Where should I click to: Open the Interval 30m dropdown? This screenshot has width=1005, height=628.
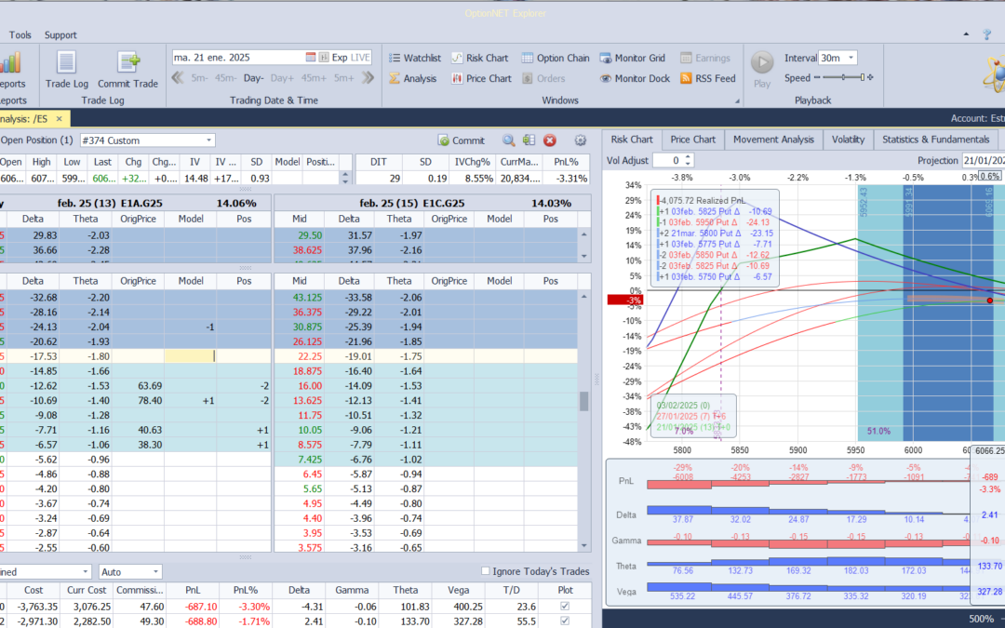pyautogui.click(x=851, y=58)
